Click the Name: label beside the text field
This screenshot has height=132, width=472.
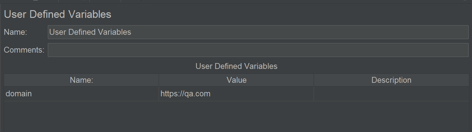click(x=15, y=32)
